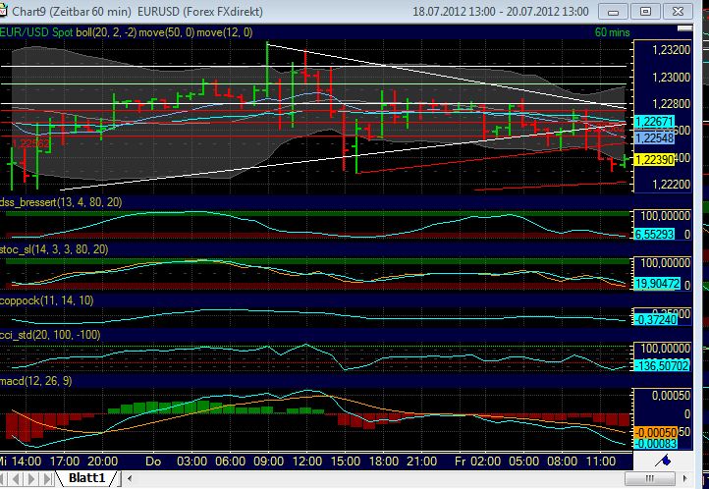Click the blue flag icon beside the time axis
This screenshot has height=489, width=709.
(664, 461)
